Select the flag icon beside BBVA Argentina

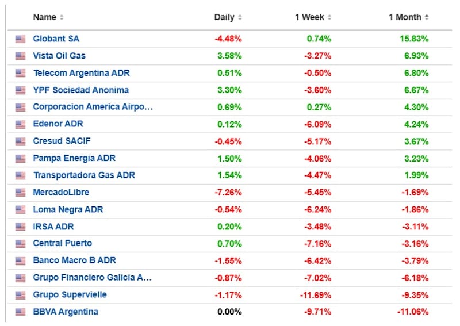[x=20, y=312]
